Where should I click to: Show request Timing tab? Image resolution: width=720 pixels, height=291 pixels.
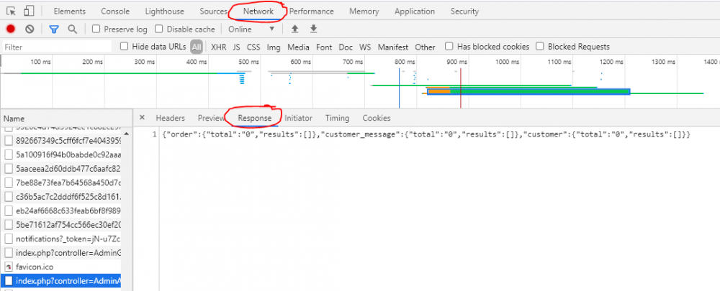pos(337,118)
